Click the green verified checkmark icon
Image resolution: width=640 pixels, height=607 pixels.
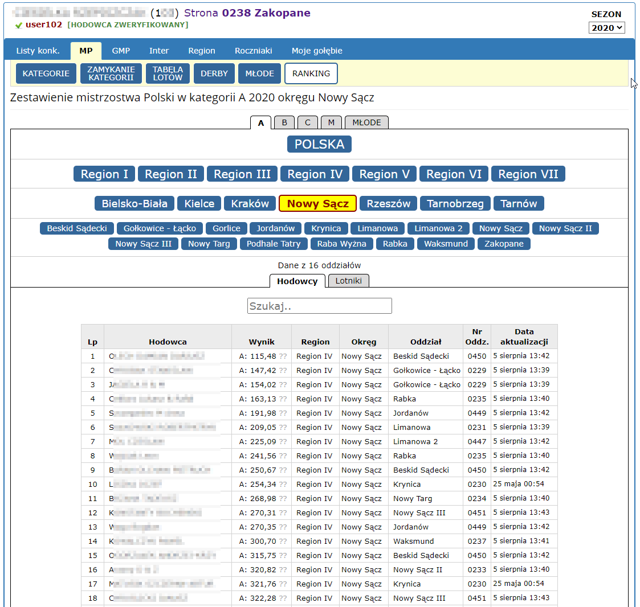point(19,26)
